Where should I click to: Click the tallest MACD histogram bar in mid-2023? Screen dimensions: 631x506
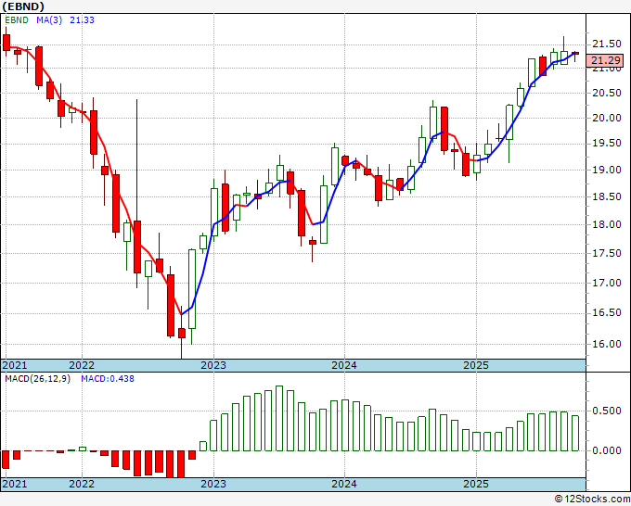point(279,418)
